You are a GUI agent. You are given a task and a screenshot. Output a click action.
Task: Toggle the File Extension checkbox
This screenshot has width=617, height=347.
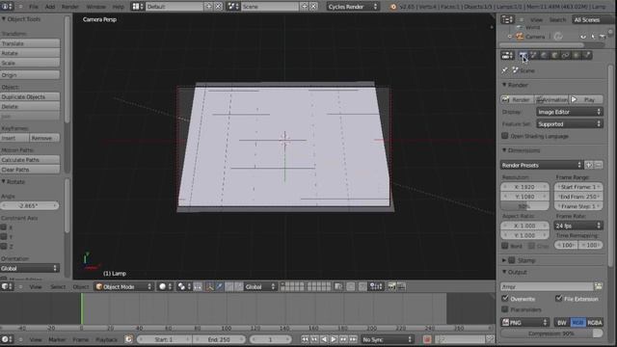click(558, 298)
